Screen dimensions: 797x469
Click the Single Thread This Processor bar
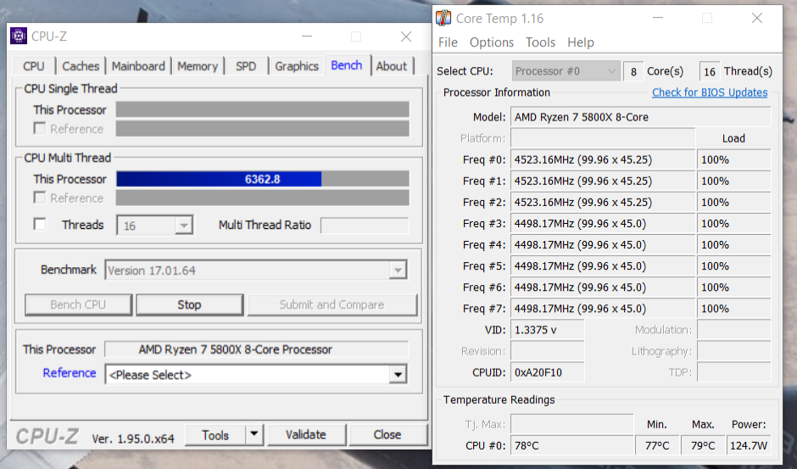pos(262,109)
